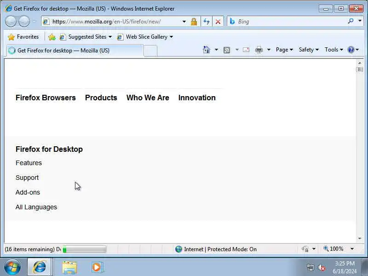
Task: Click the Print icon
Action: point(259,50)
